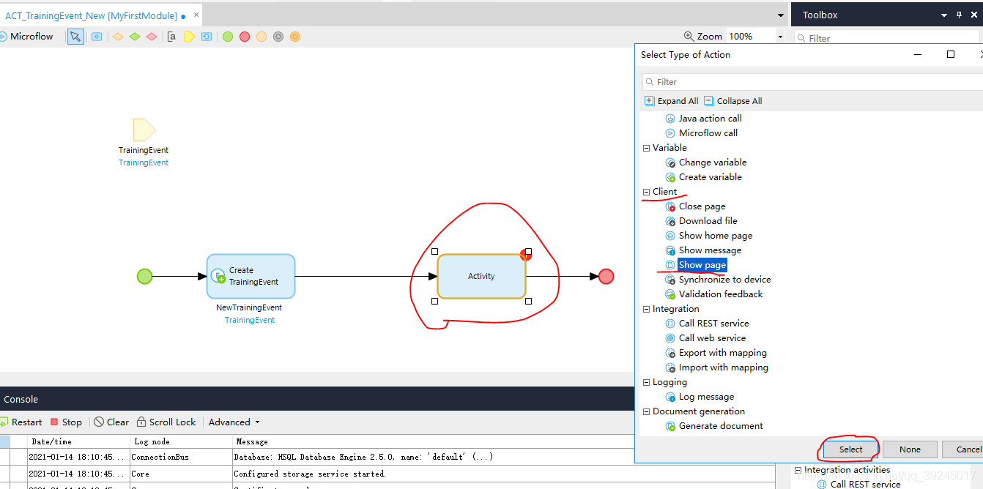The height and width of the screenshot is (489, 983).
Task: Open the Advanced dropdown in console
Action: 234,422
